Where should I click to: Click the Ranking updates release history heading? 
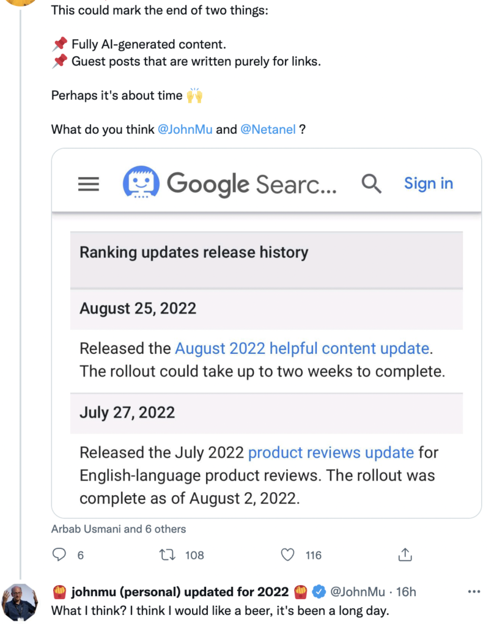(194, 252)
